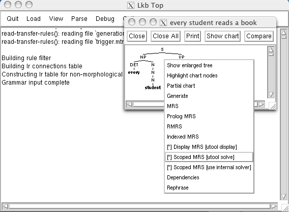Click the right arrow of tree horizontal scrollbar
Screen dimensions: 289x212
coord(262,104)
